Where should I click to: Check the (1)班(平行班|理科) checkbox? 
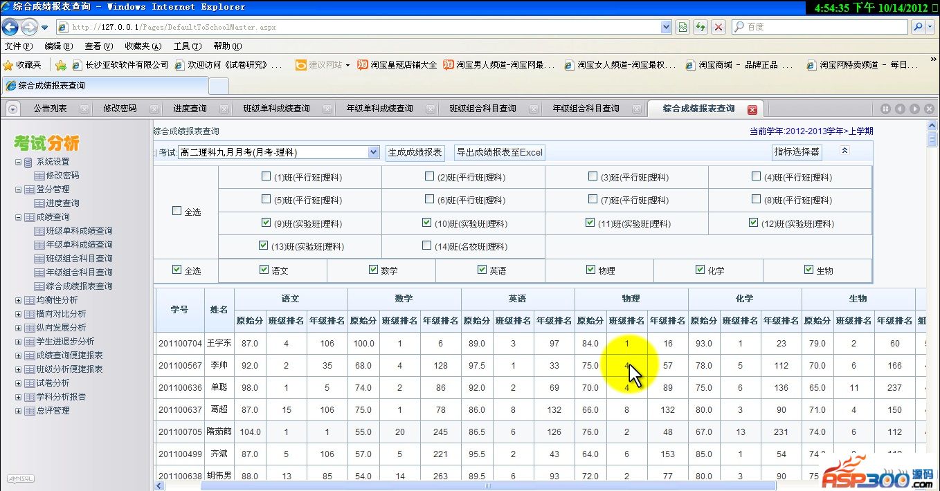coord(266,176)
